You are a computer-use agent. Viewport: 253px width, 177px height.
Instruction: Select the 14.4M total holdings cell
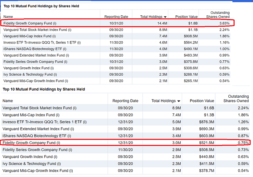pyautogui.click(x=162, y=23)
